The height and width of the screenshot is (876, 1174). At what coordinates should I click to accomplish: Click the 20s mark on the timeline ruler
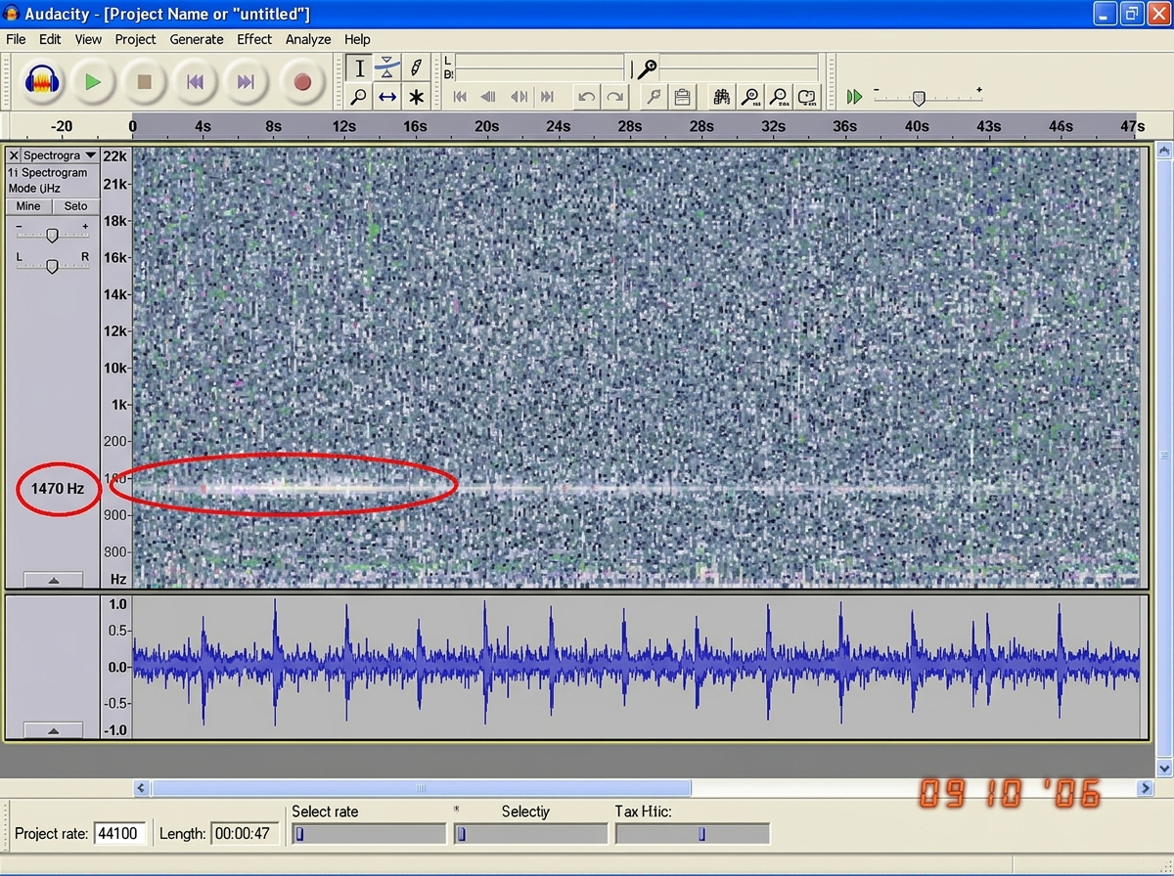point(486,126)
